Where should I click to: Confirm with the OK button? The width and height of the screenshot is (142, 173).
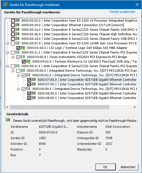106,167
